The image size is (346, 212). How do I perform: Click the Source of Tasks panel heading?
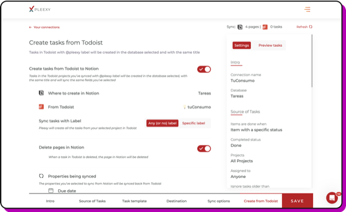coord(245,111)
